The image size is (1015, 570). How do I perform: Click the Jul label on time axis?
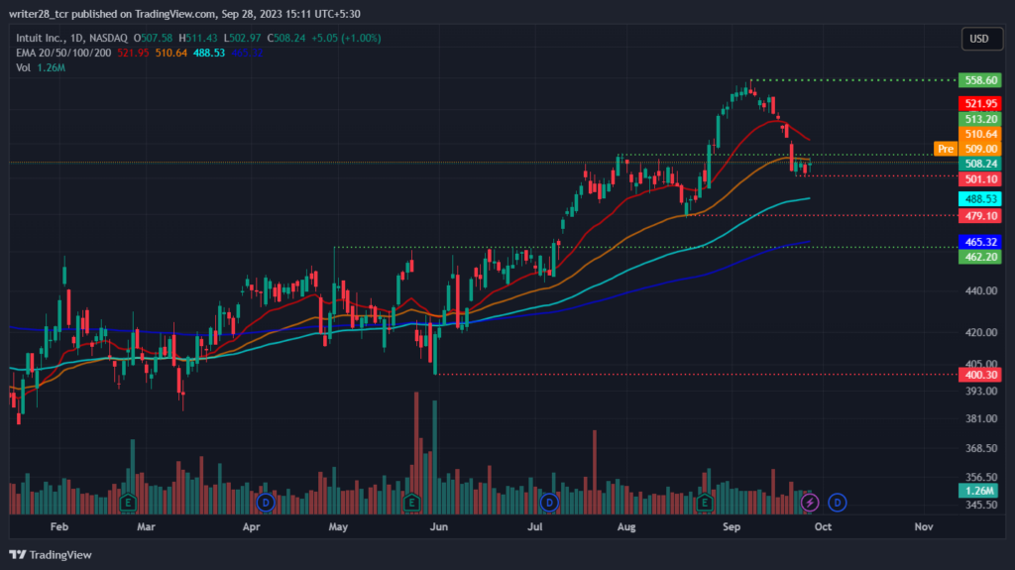coord(534,526)
